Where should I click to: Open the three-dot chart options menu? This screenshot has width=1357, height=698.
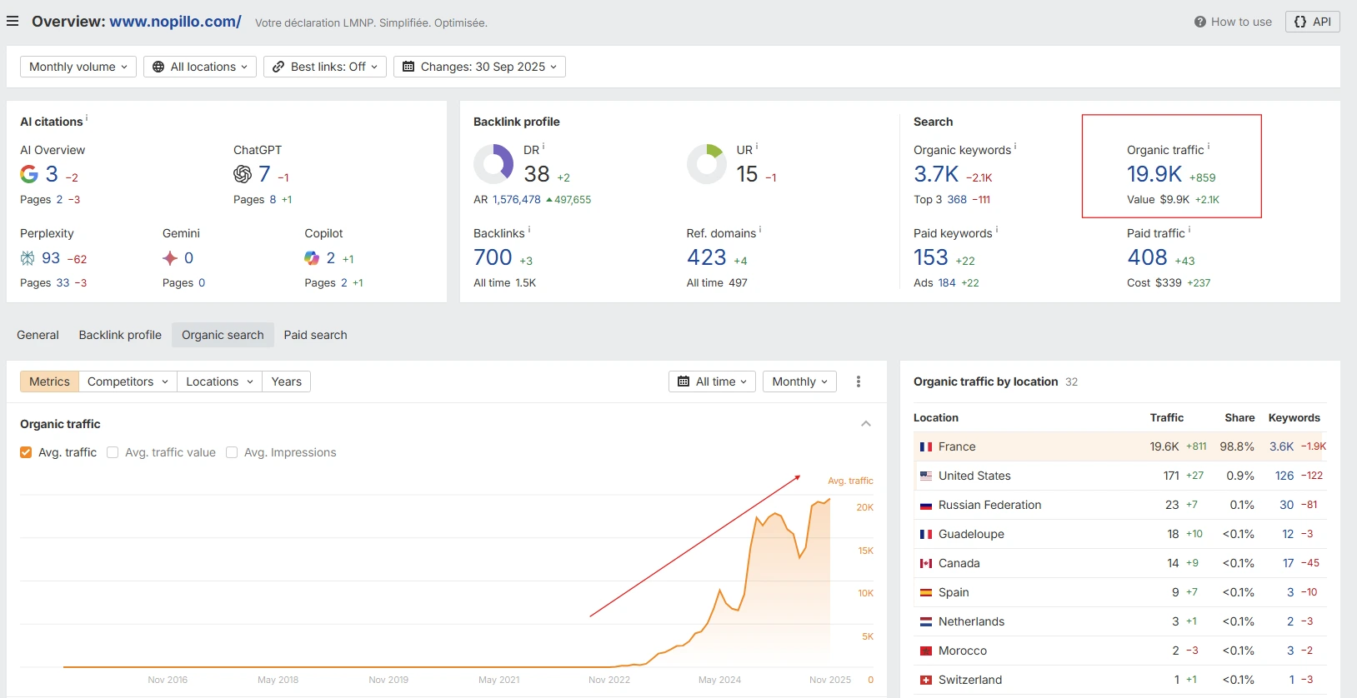click(x=859, y=381)
